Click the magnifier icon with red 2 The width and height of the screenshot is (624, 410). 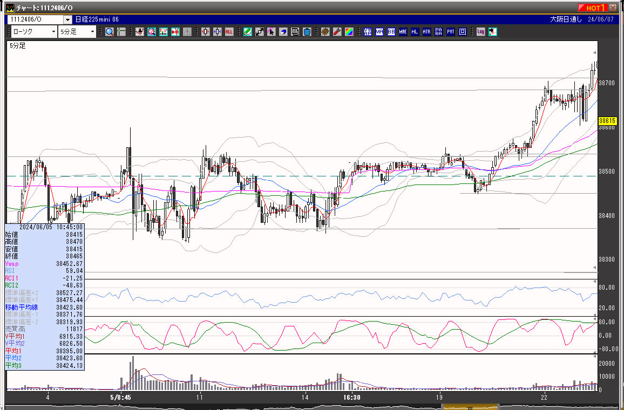coord(151,32)
